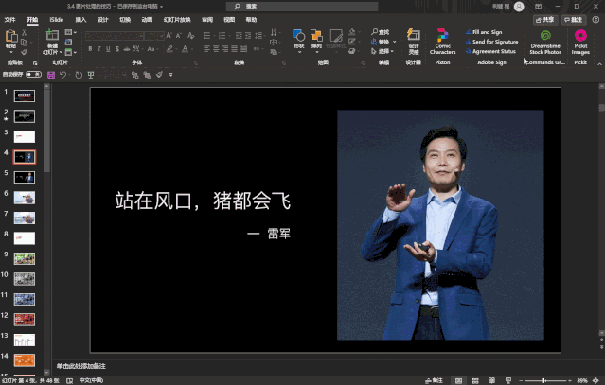Click the Design Ideas icon
The width and height of the screenshot is (605, 385).
pyautogui.click(x=413, y=35)
